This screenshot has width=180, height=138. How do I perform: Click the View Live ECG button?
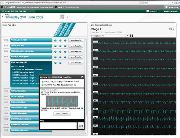(62, 113)
